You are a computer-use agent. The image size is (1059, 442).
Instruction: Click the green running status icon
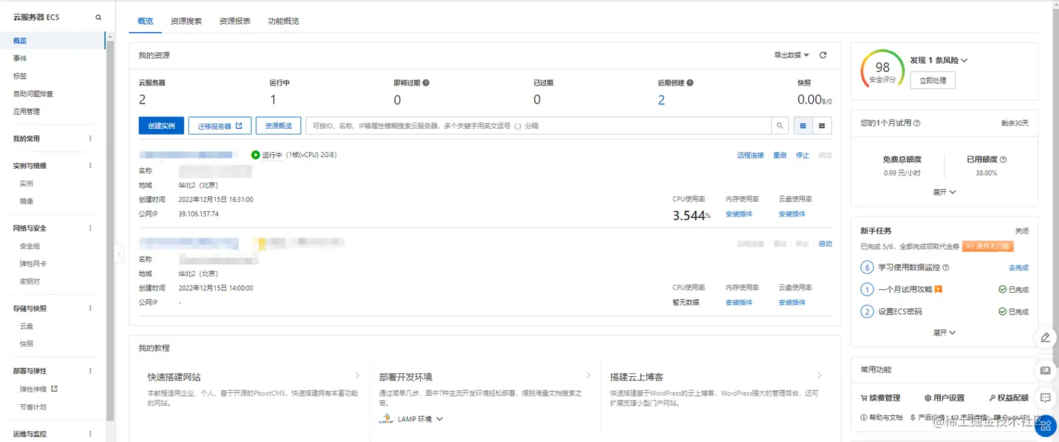pos(256,155)
